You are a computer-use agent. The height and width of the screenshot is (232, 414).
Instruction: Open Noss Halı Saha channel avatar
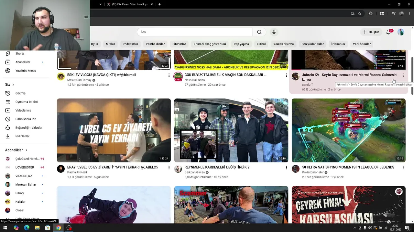178,77
